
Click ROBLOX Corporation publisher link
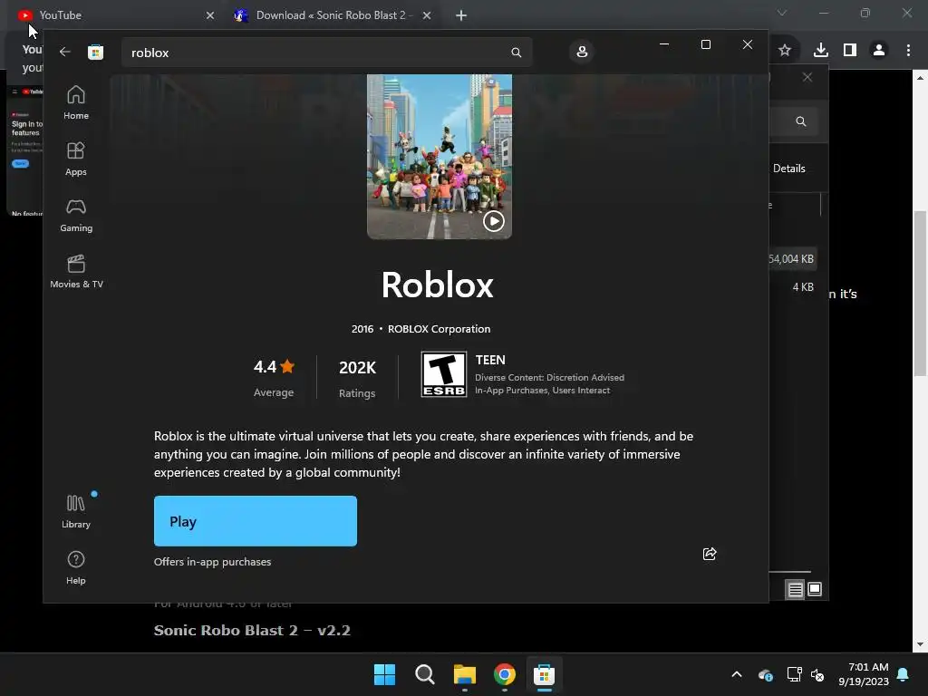point(440,329)
